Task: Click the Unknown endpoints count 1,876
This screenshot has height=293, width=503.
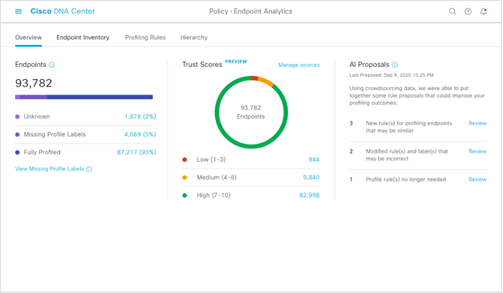Action: point(140,117)
